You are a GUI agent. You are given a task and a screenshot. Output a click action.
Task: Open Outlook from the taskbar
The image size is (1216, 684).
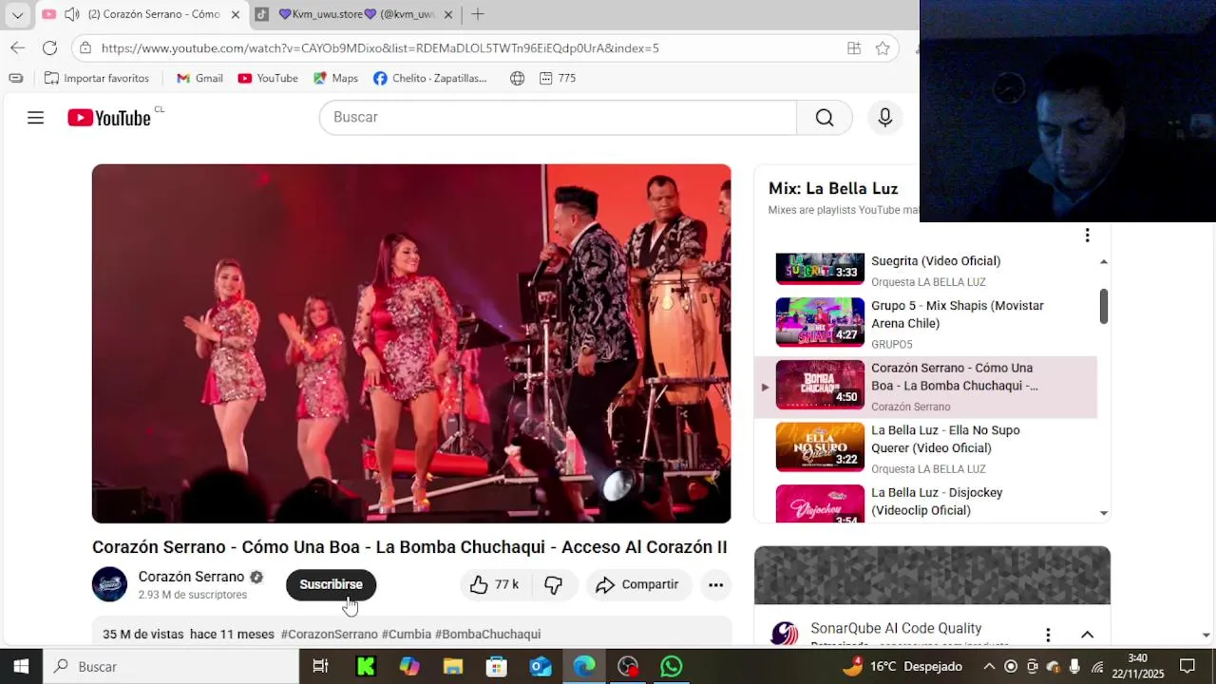click(x=541, y=667)
